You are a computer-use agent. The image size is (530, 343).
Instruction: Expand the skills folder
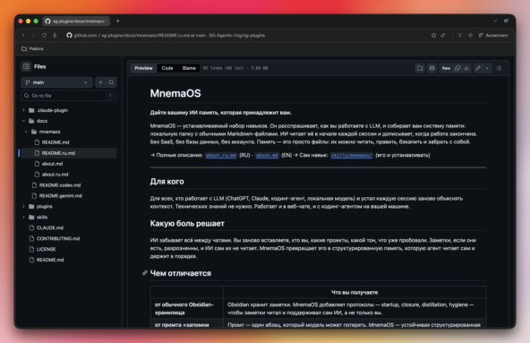23,217
